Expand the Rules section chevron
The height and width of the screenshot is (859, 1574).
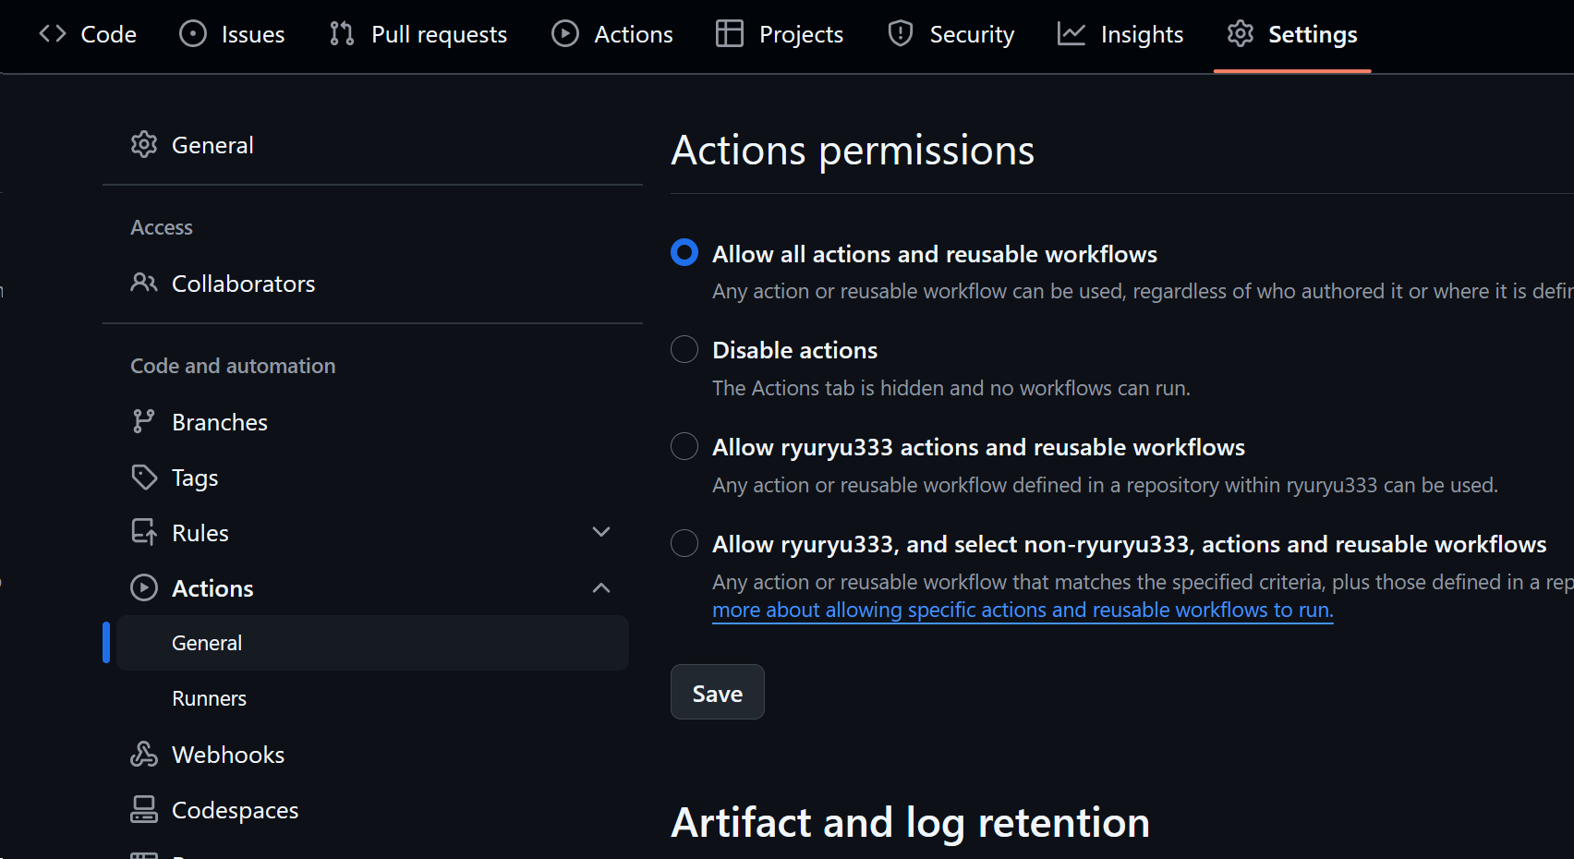click(x=601, y=532)
